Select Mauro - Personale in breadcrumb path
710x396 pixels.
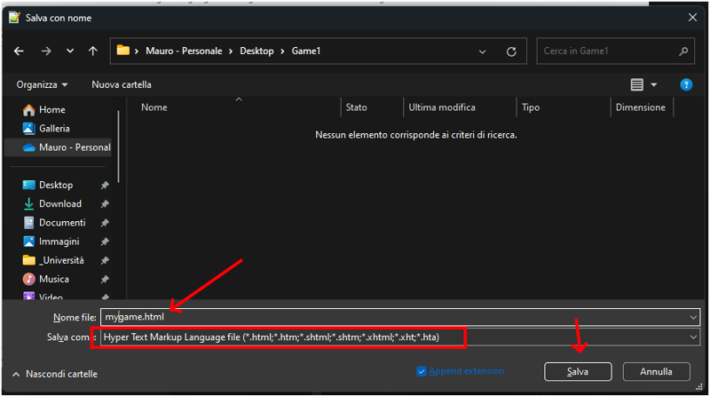point(184,51)
